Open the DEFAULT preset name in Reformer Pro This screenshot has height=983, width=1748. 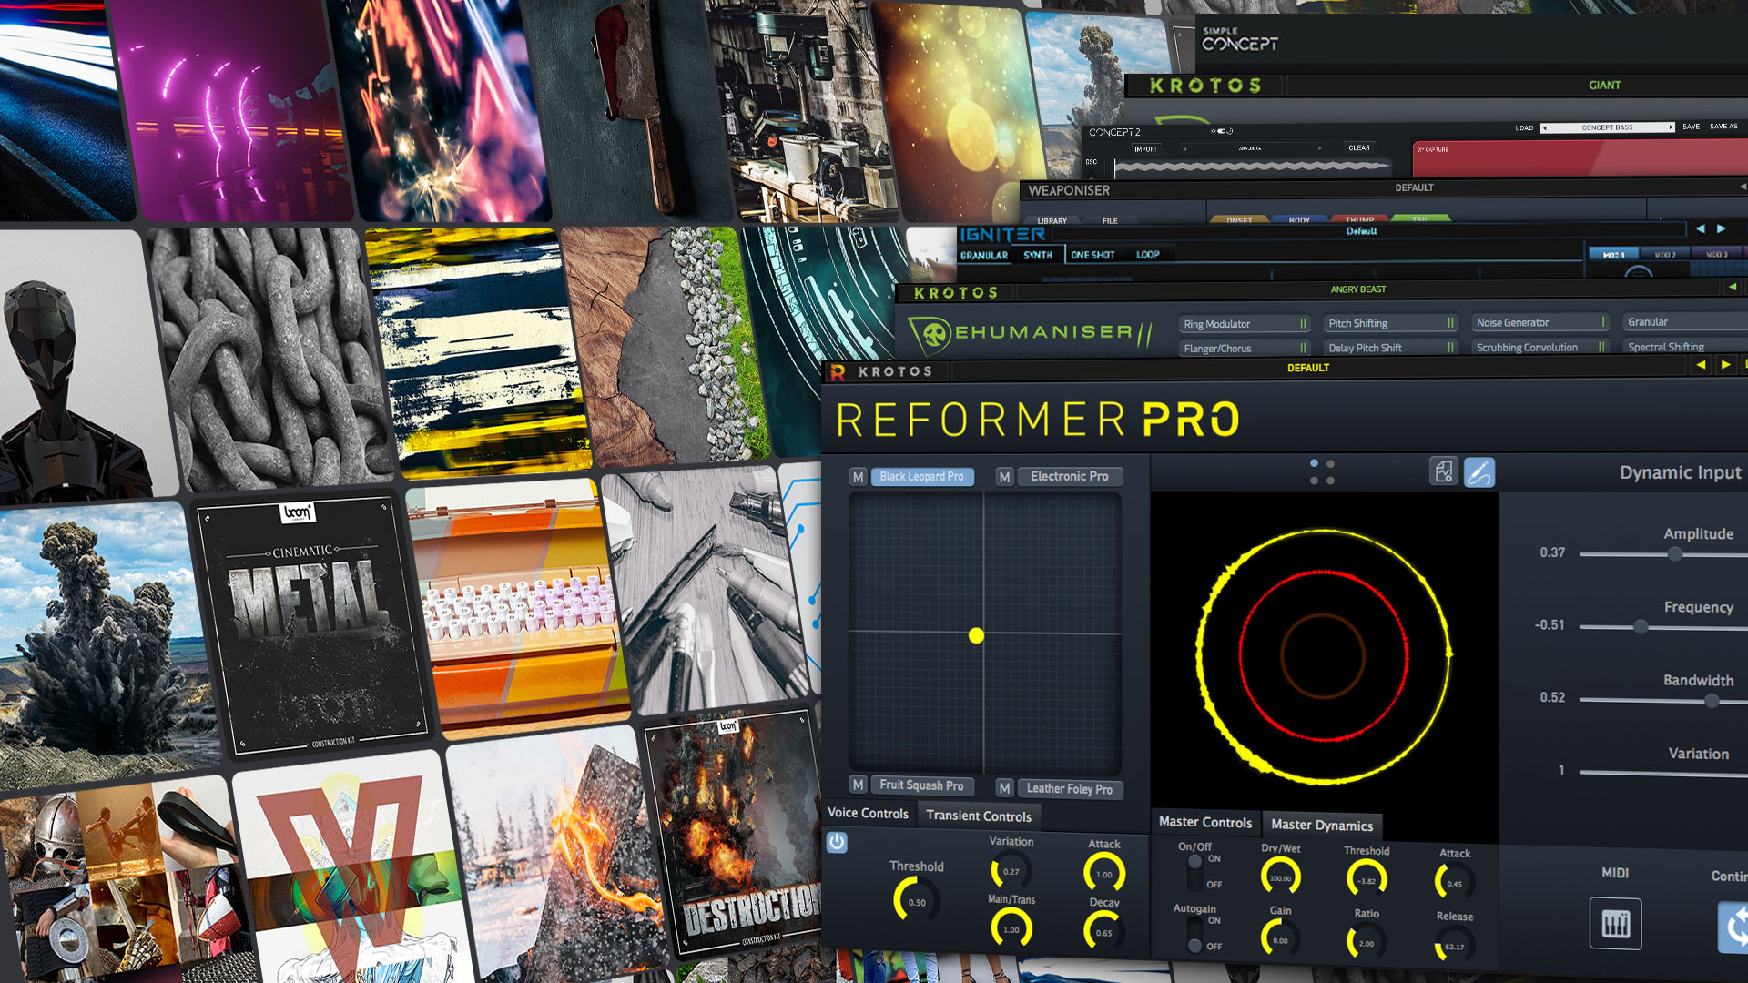click(1308, 368)
